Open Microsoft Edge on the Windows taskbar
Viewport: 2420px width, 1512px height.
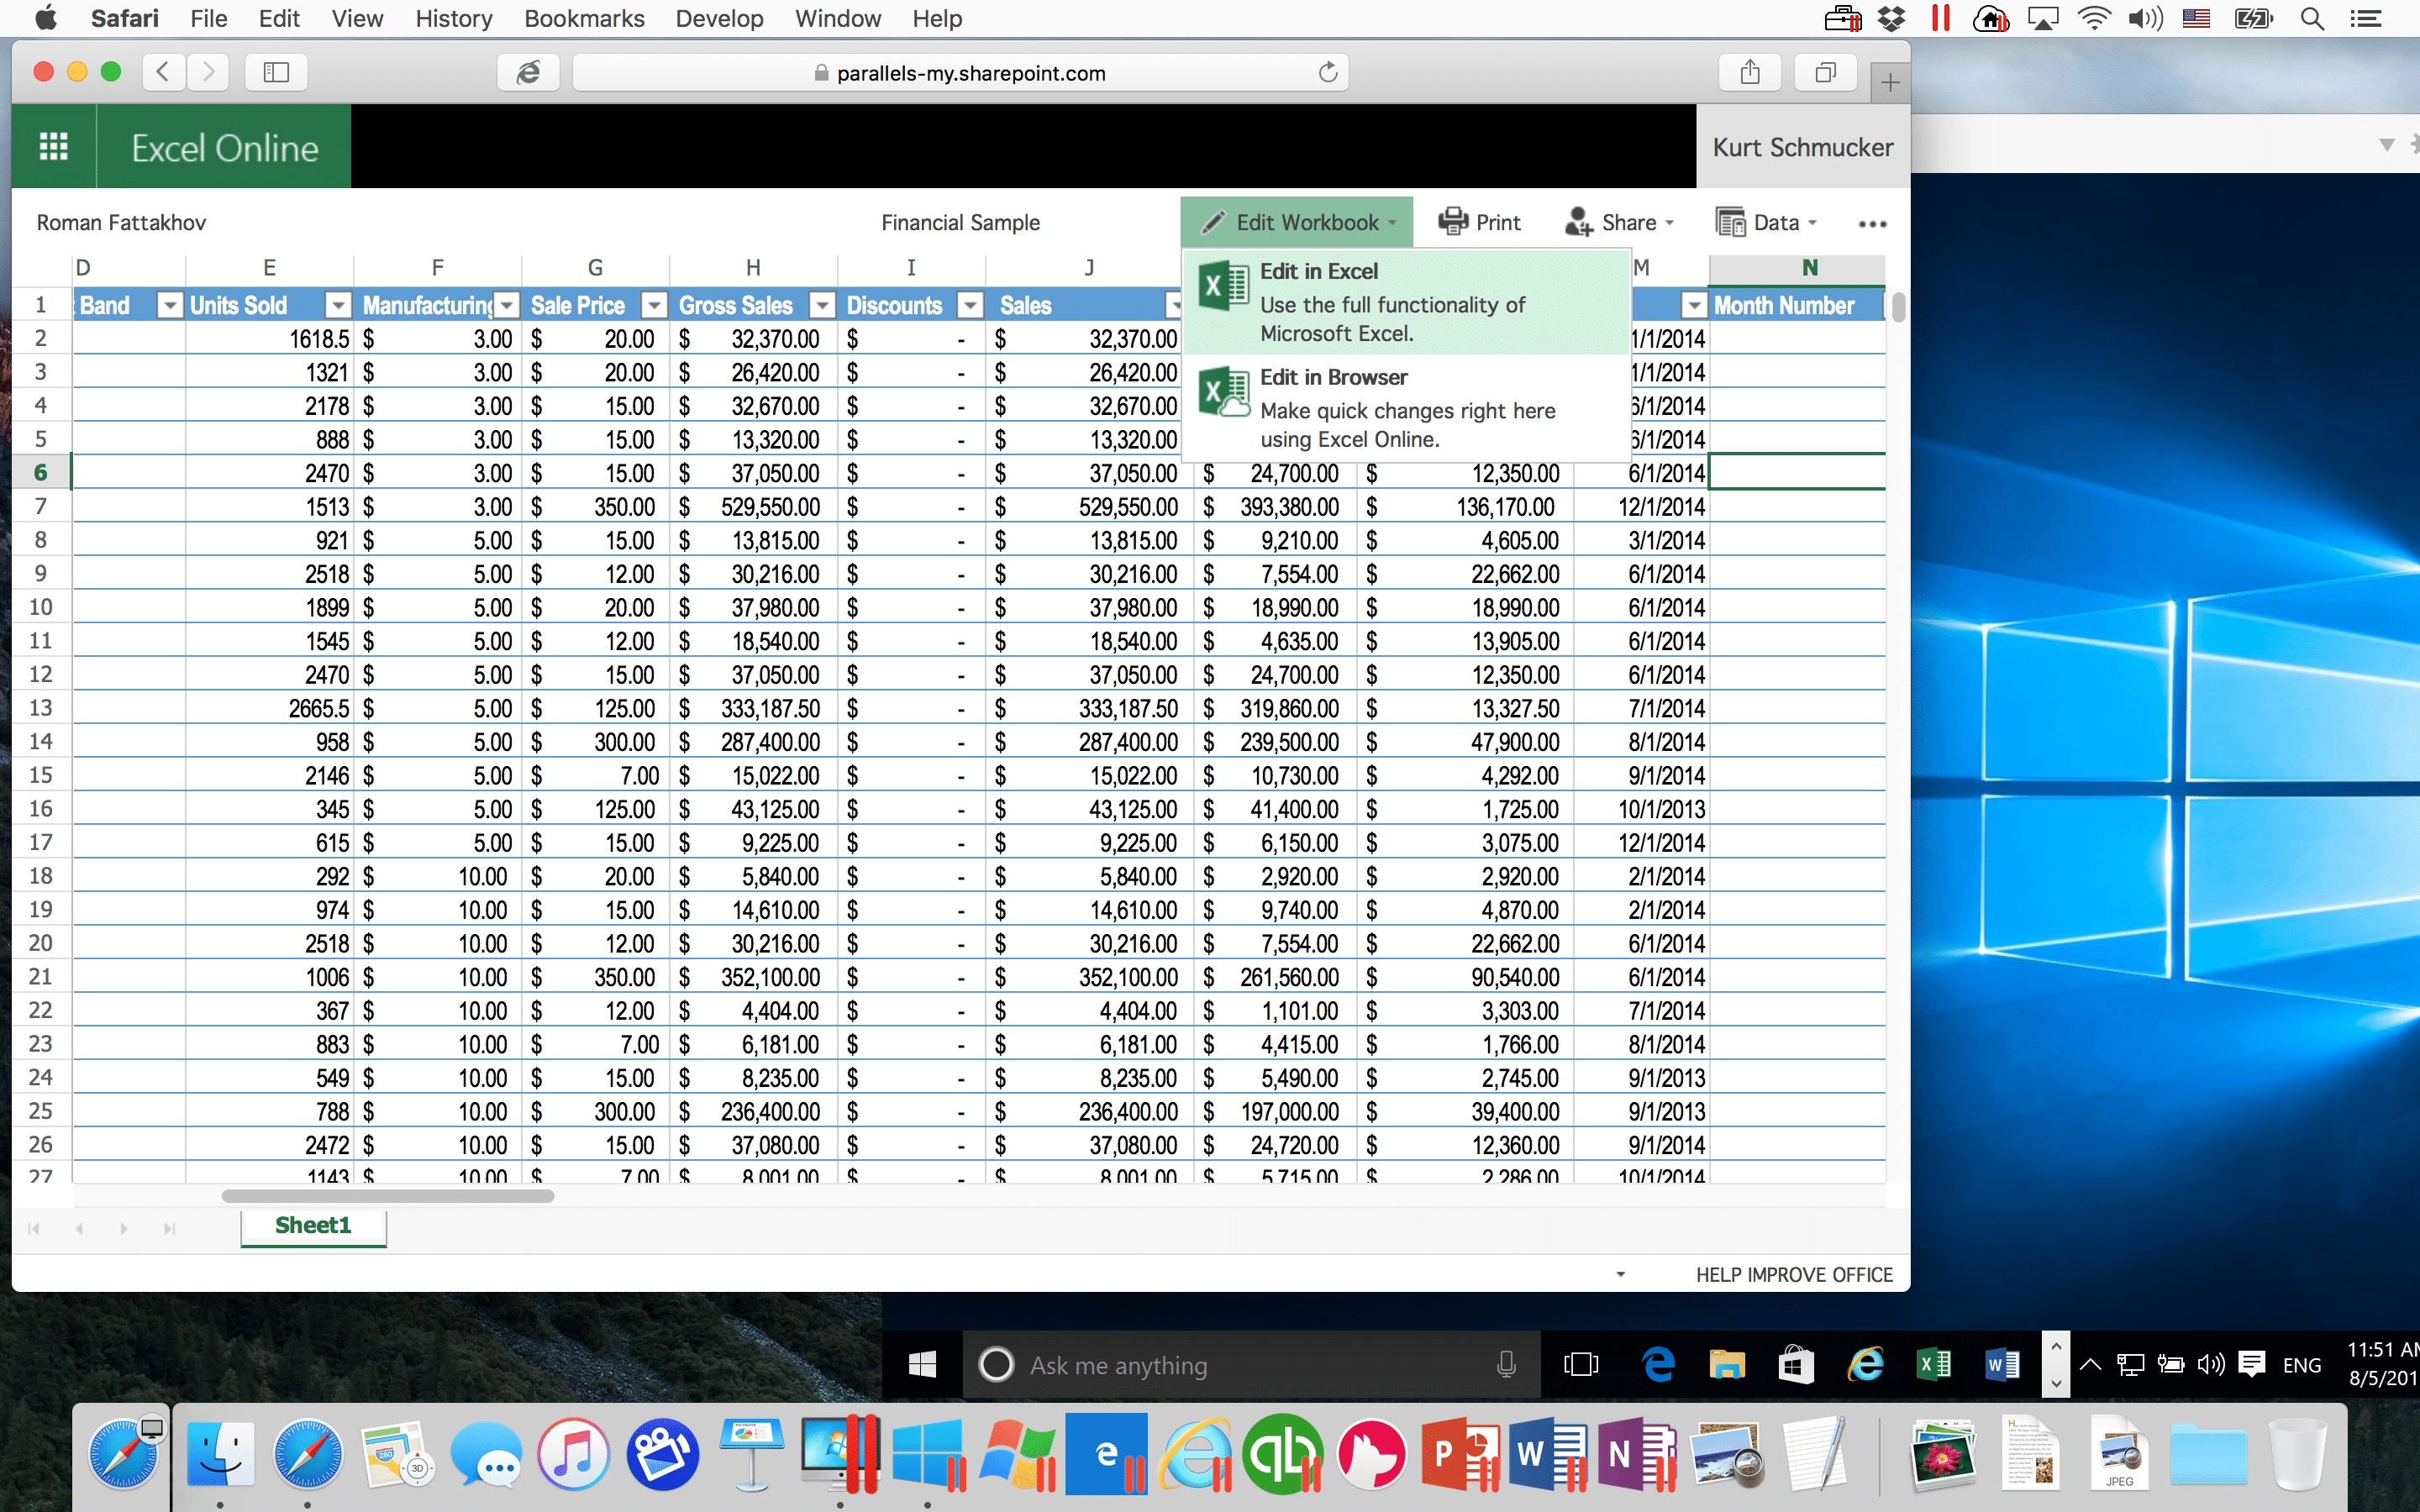[x=1658, y=1364]
